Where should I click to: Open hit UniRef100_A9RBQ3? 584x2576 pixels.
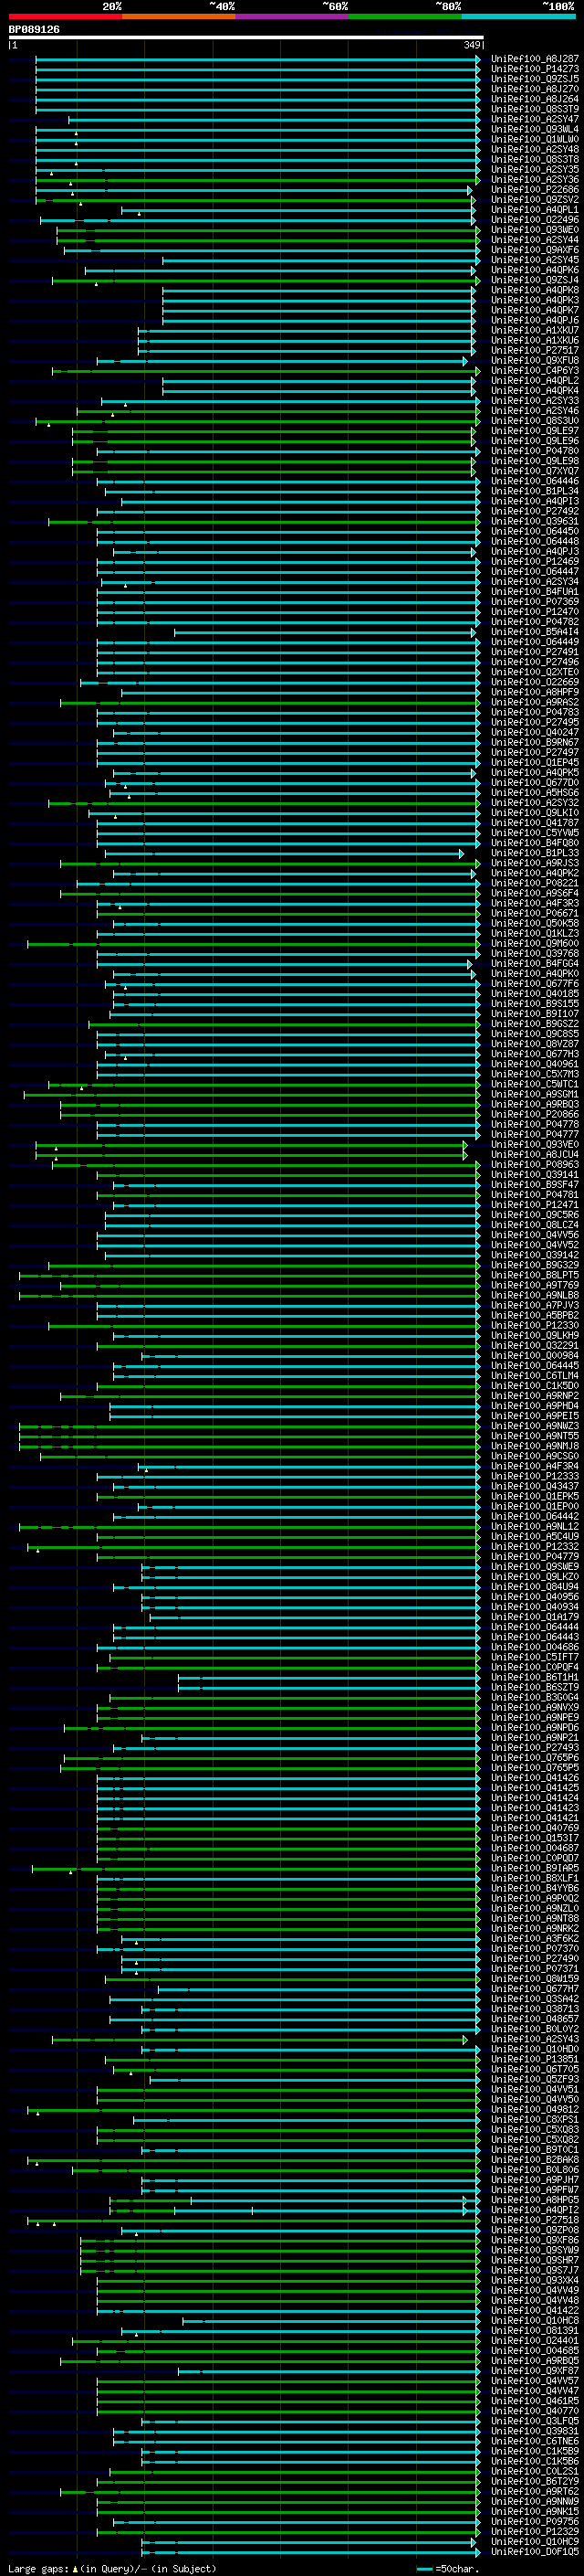535,1104
